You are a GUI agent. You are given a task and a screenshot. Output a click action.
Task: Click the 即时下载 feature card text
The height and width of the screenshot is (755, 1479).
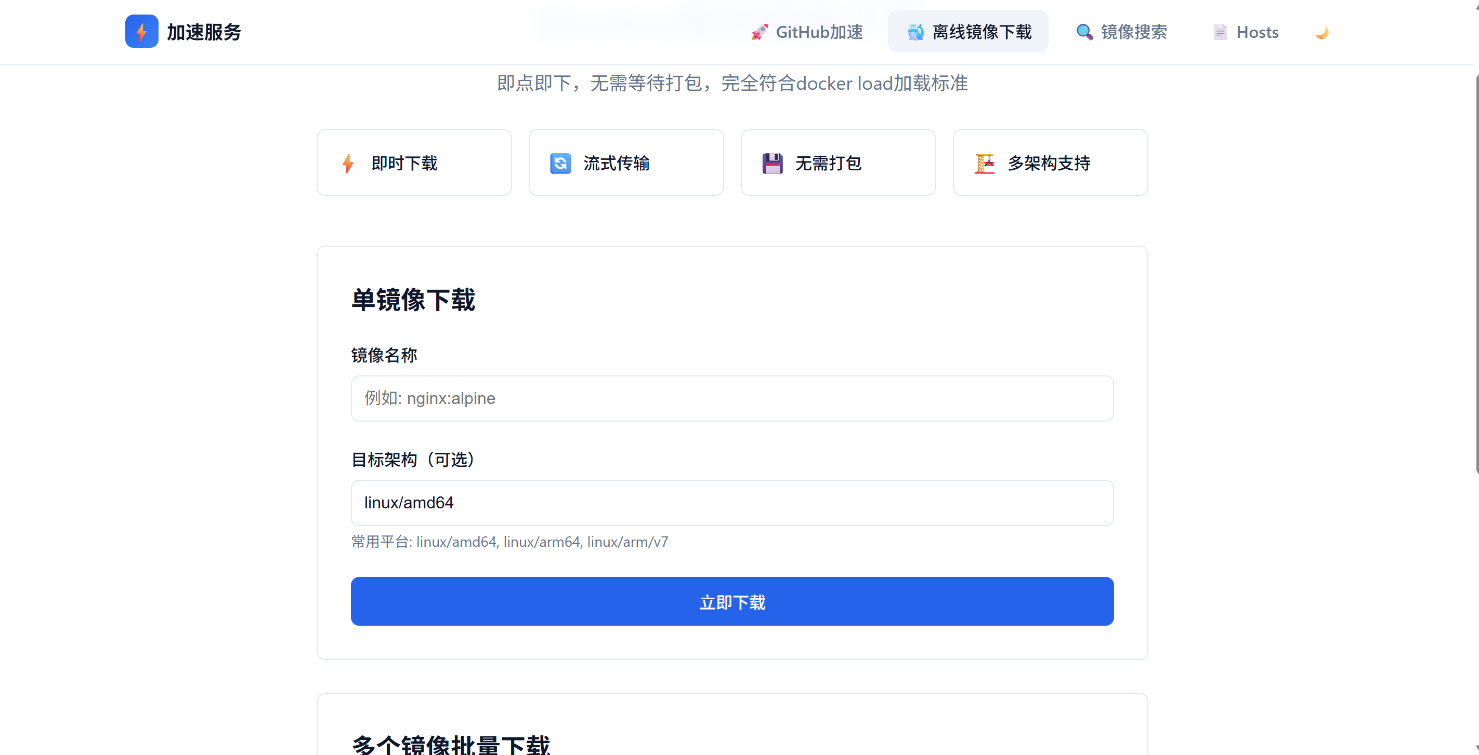(x=404, y=164)
